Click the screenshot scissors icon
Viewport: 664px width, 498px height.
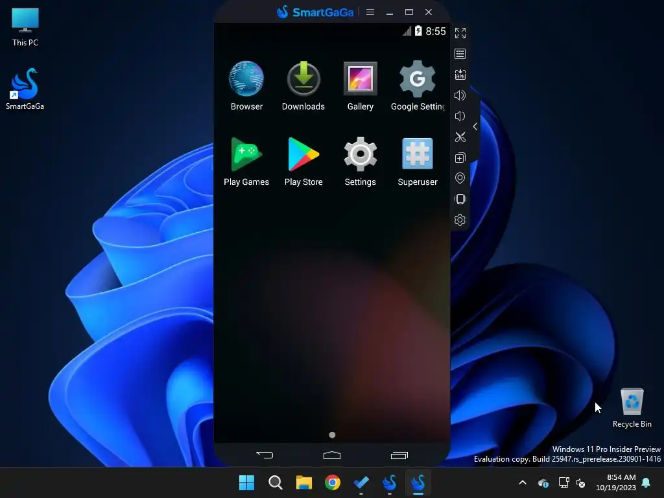[460, 137]
